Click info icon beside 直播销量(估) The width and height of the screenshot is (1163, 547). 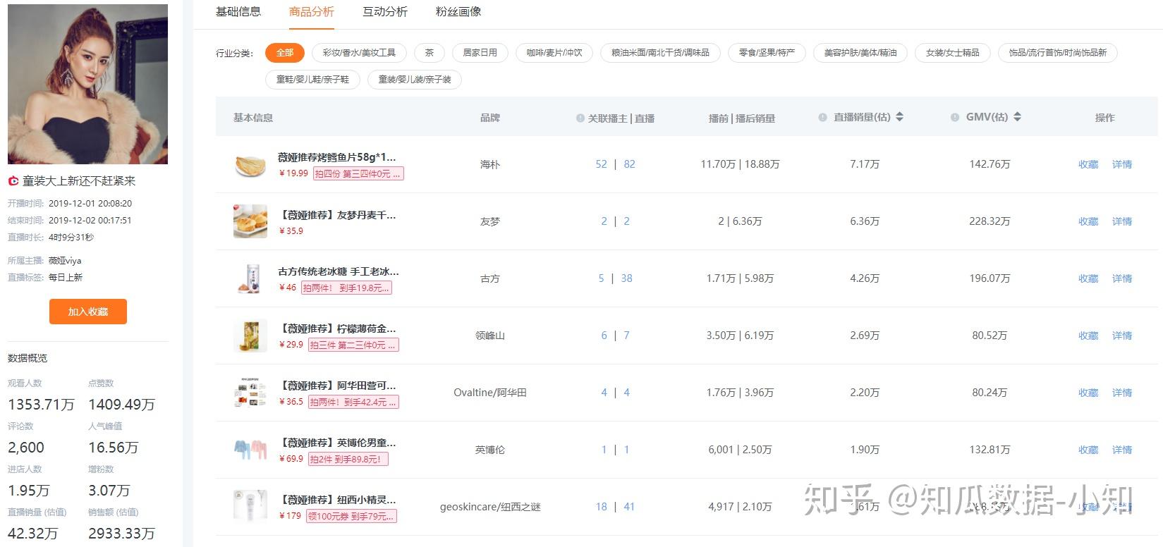point(822,118)
